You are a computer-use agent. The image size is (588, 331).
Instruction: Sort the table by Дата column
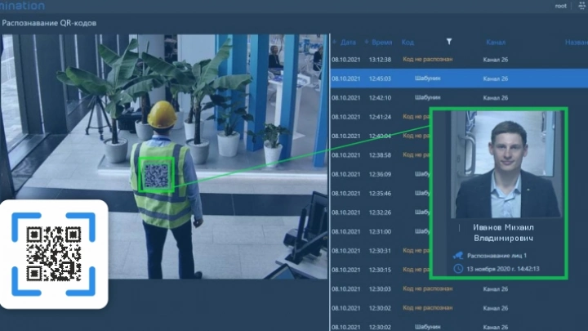(x=349, y=41)
